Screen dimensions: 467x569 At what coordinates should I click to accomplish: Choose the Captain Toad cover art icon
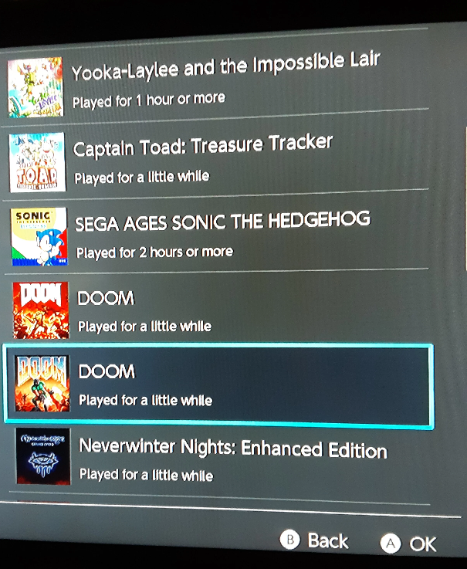point(37,162)
